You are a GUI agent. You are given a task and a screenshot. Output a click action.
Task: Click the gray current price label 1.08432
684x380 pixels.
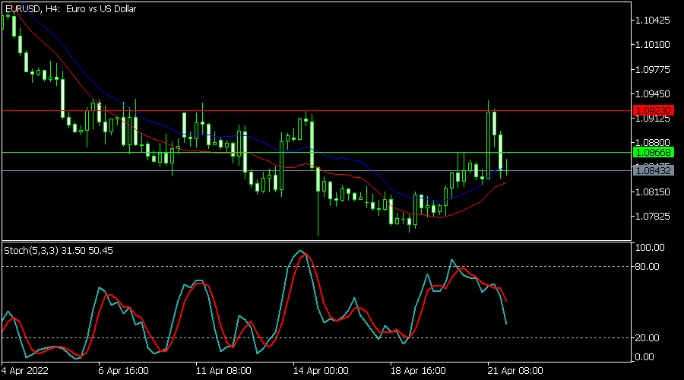click(653, 170)
